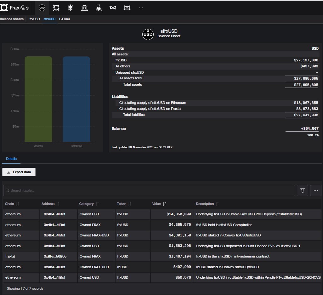The height and width of the screenshot is (295, 323).
Task: Click 'reUSD staked in Convex sfrxUSD/reUSD' description
Action: click(x=227, y=267)
